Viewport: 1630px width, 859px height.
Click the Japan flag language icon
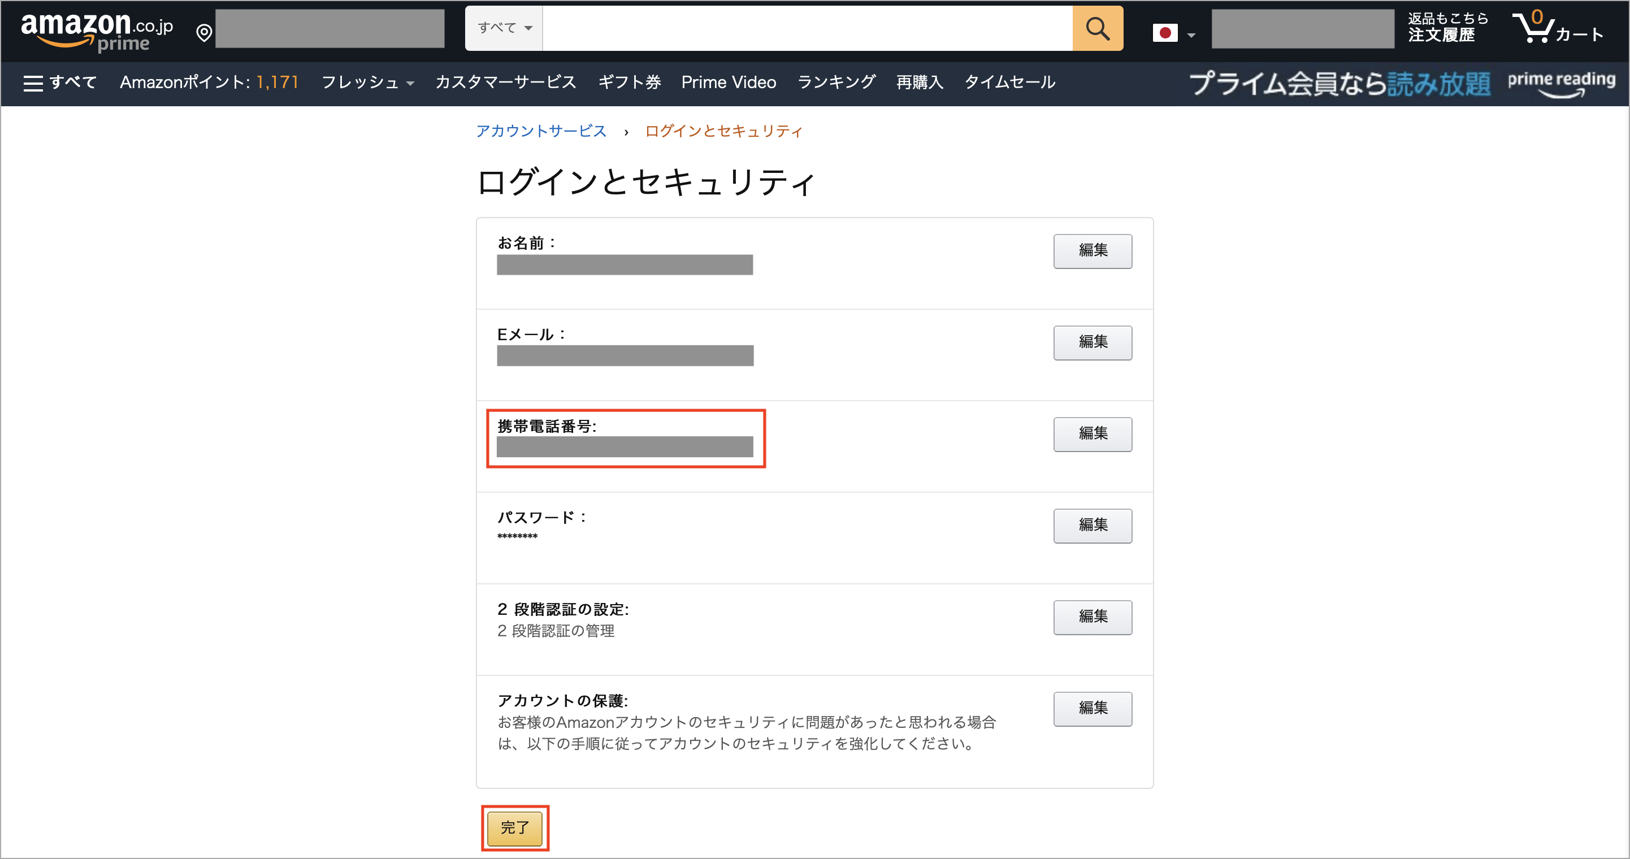[x=1165, y=32]
